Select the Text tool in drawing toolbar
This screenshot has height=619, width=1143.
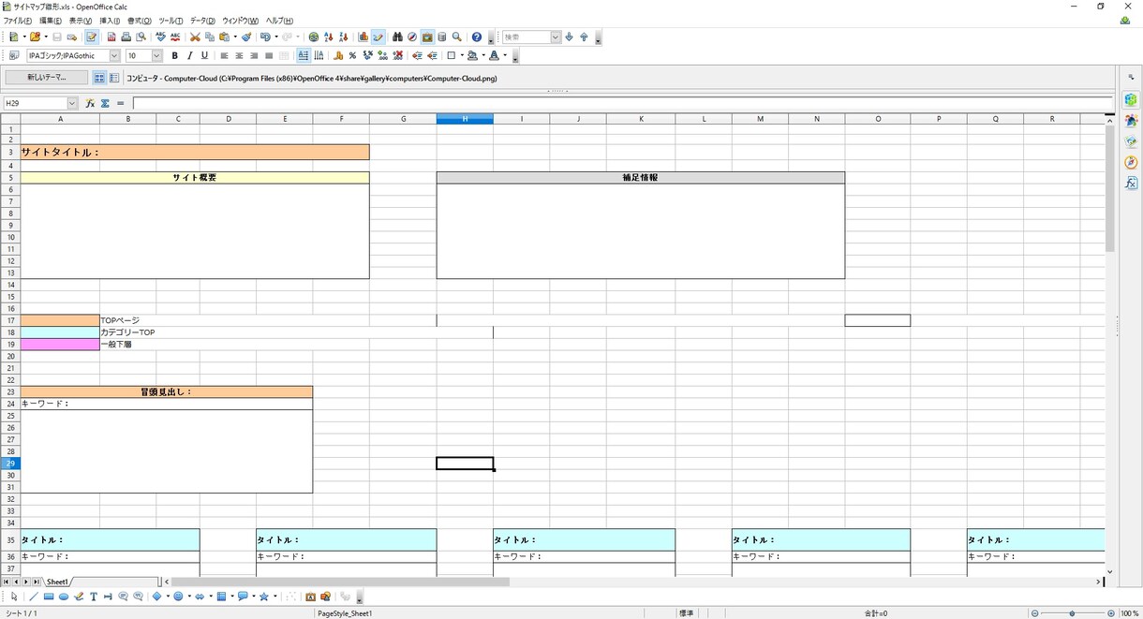94,597
